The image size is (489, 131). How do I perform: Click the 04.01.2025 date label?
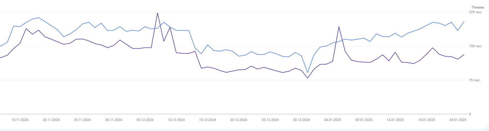[333, 120]
